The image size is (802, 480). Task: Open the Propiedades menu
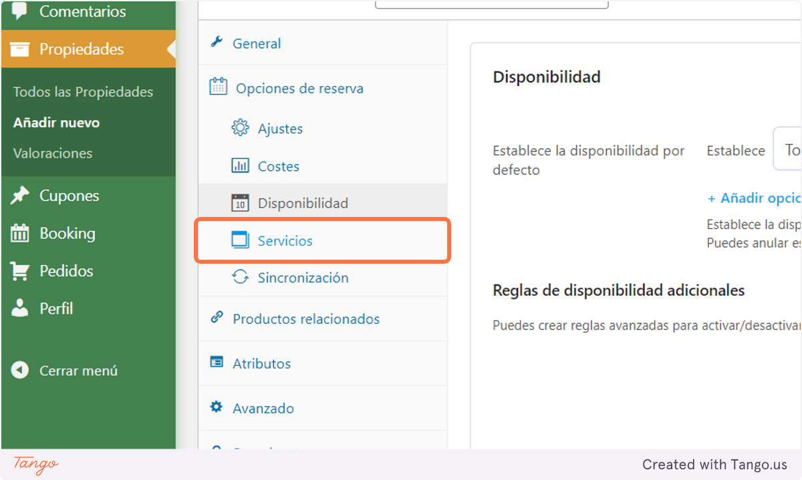pos(88,49)
